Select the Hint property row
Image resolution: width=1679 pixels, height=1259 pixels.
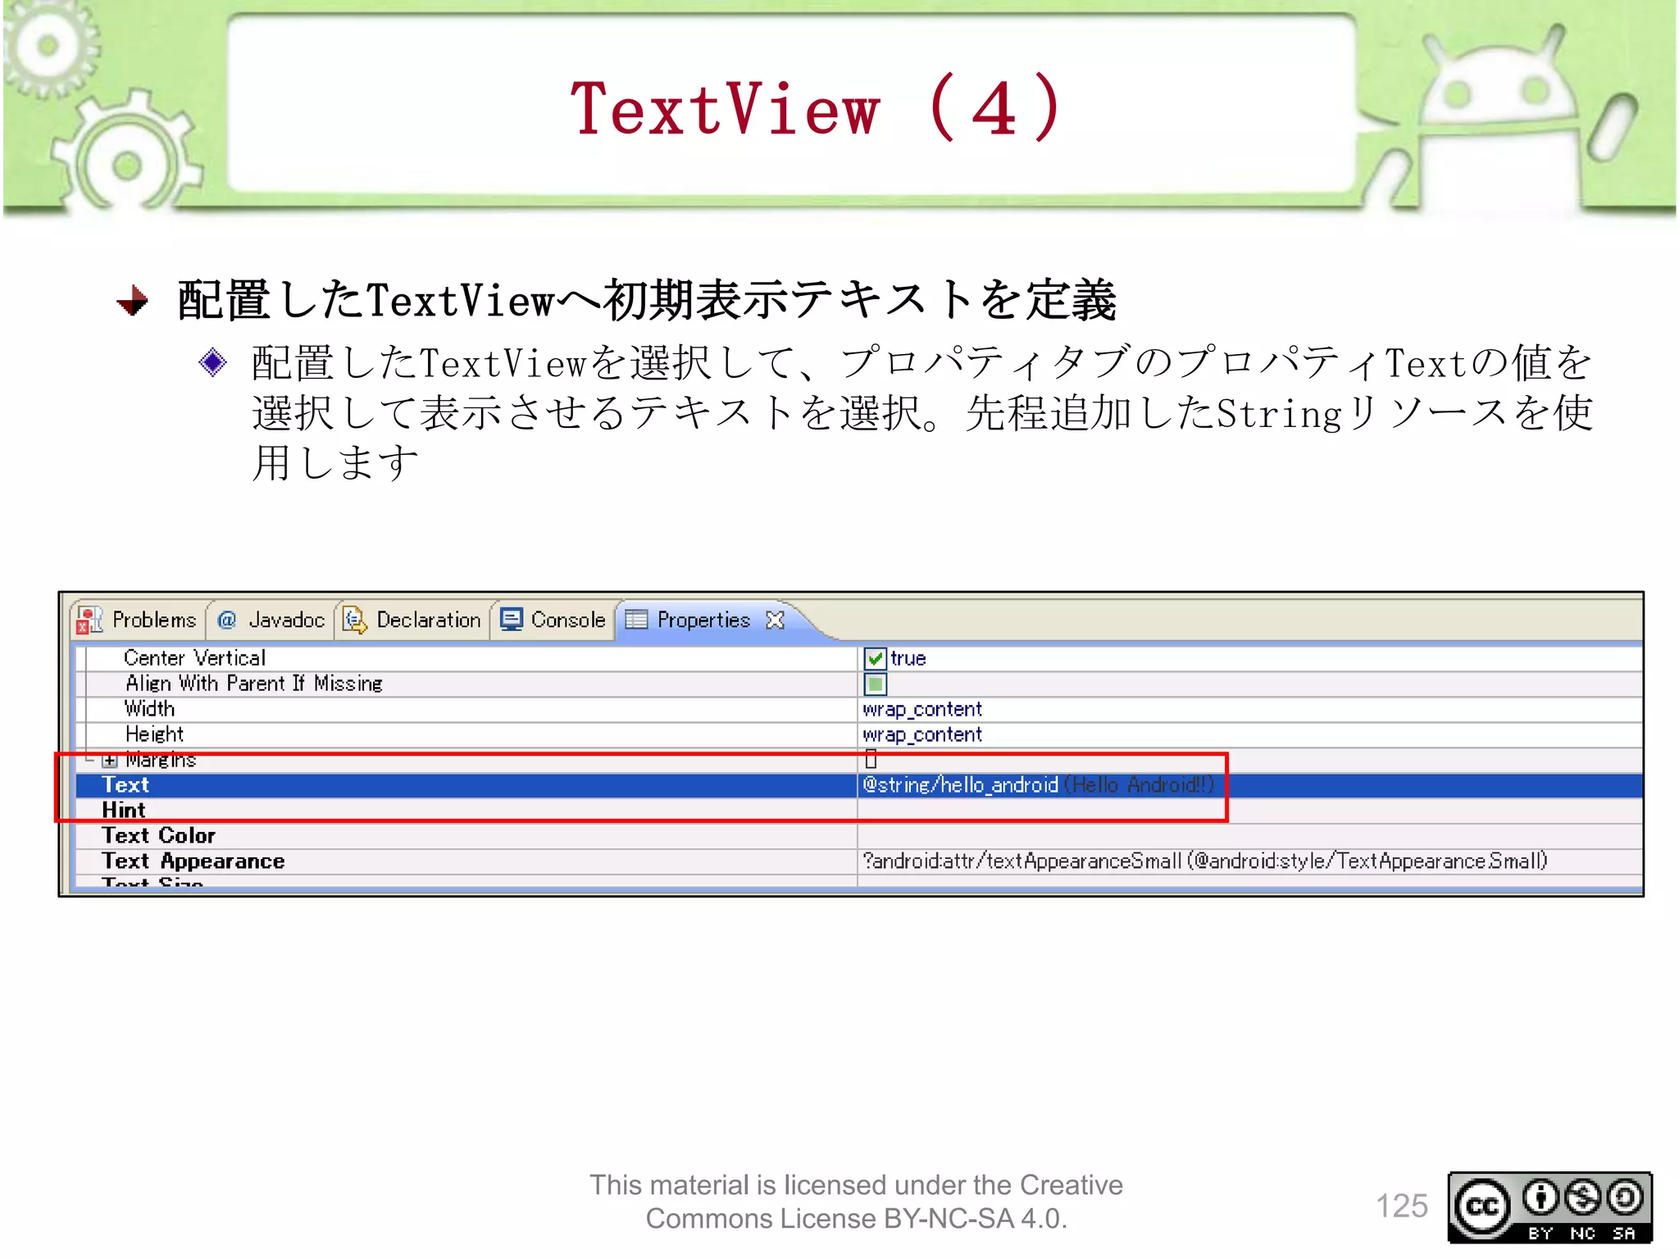pyautogui.click(x=858, y=811)
